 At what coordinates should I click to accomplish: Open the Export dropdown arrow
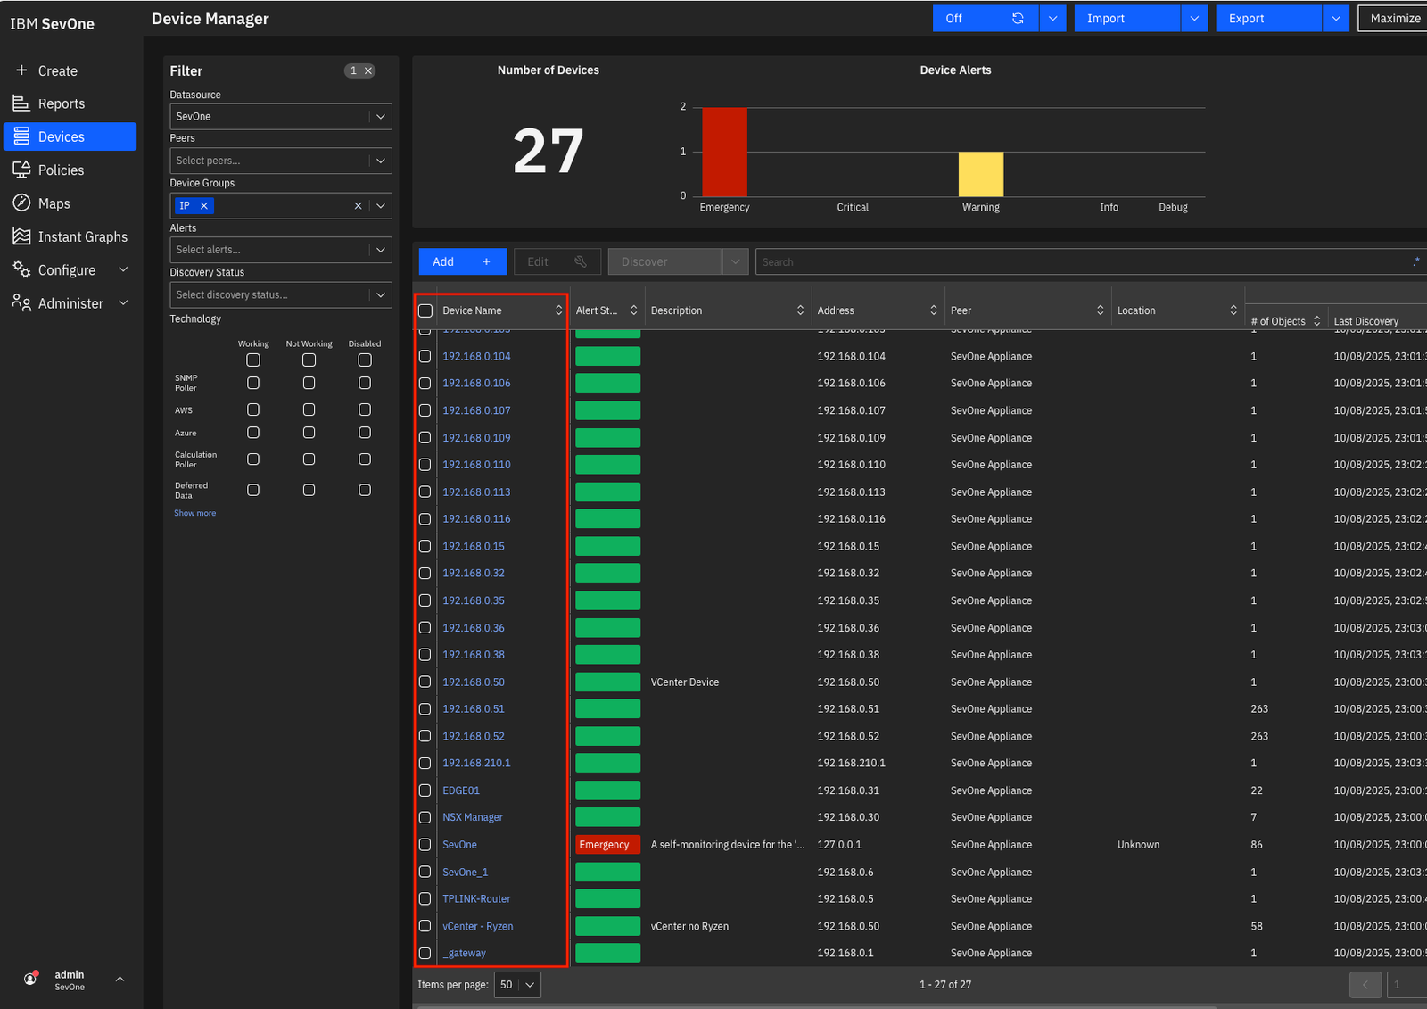1336,19
